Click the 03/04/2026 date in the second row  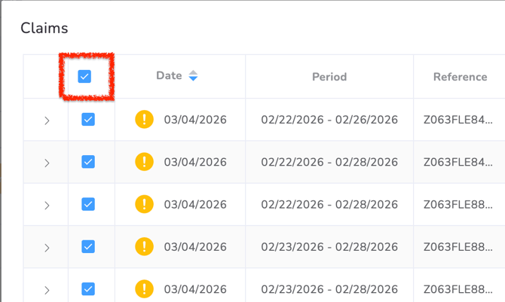(195, 162)
